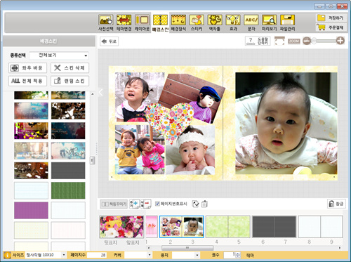The width and height of the screenshot is (351, 262).
Task: Click the 권수 copies stepper
Action: (x=238, y=255)
